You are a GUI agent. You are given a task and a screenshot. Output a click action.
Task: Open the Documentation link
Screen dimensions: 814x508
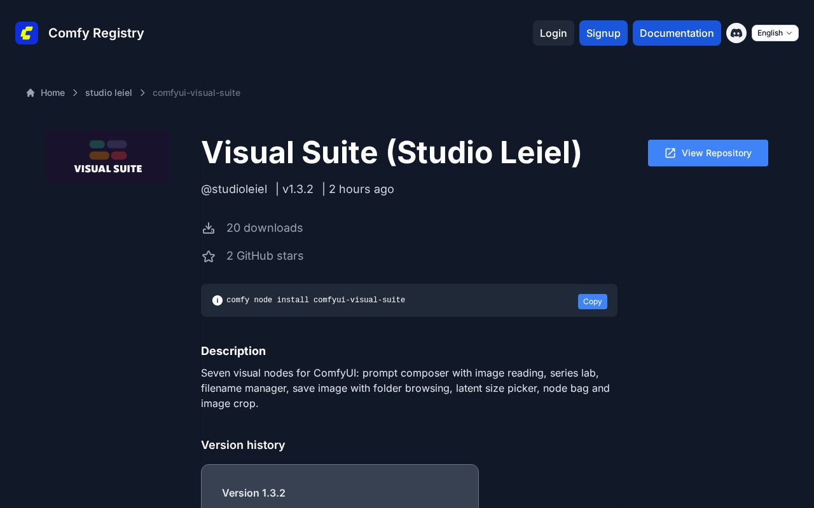(x=677, y=33)
